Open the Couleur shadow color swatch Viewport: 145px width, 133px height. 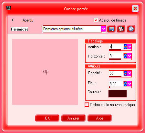click(x=118, y=94)
